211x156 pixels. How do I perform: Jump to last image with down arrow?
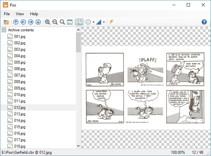tap(38, 22)
